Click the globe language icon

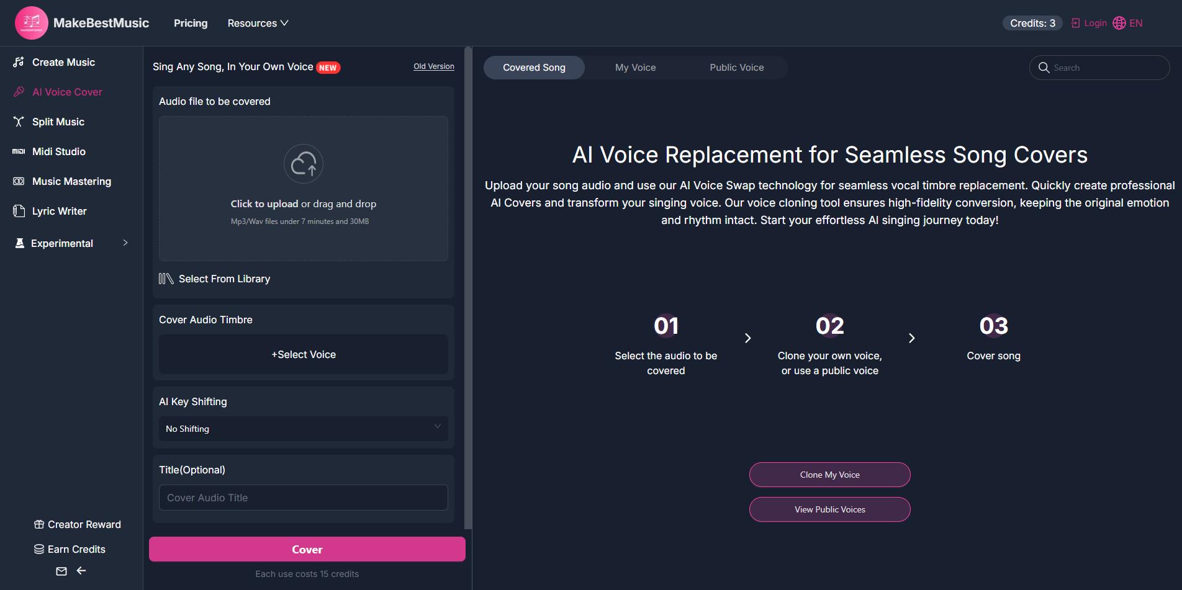click(1119, 23)
